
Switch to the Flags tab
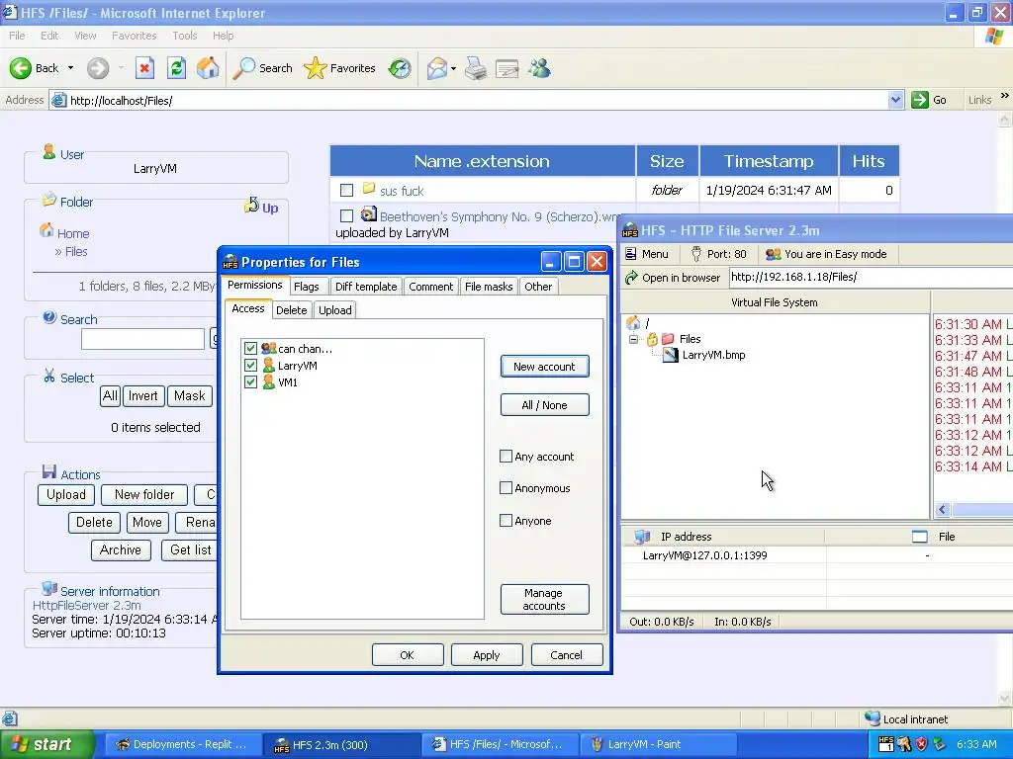306,287
